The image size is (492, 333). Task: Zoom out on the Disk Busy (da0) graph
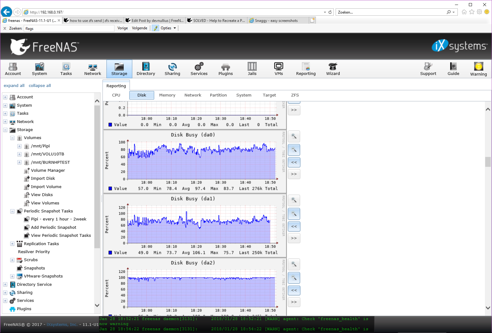tap(294, 150)
